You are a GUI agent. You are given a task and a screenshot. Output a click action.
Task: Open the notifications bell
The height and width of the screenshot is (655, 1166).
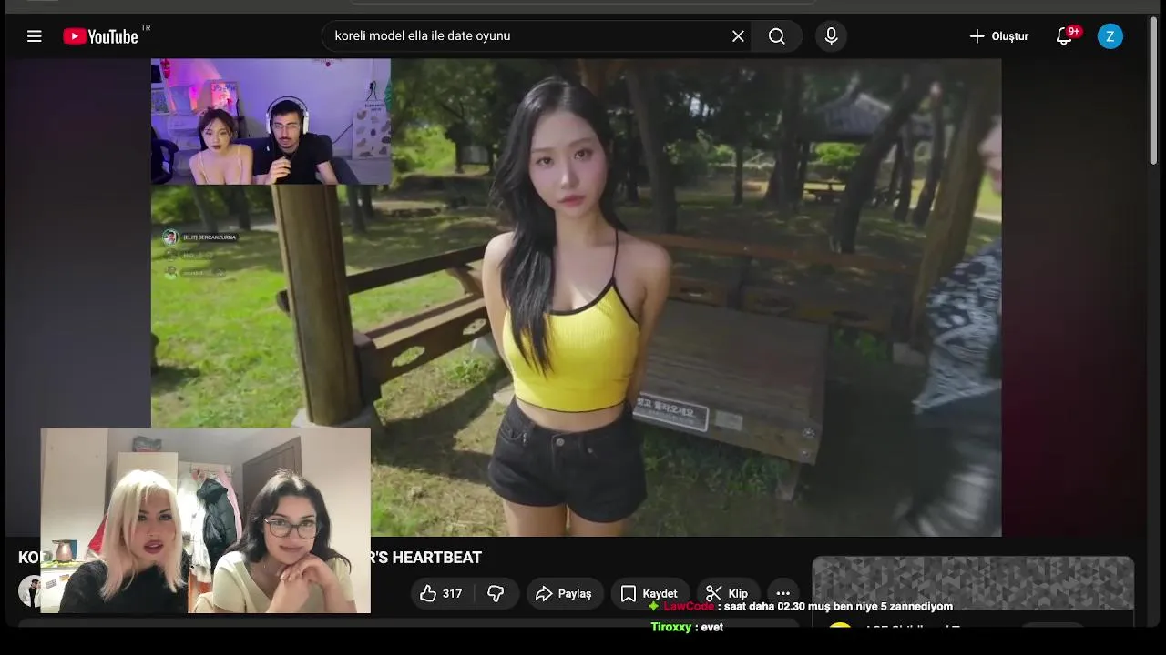1064,36
